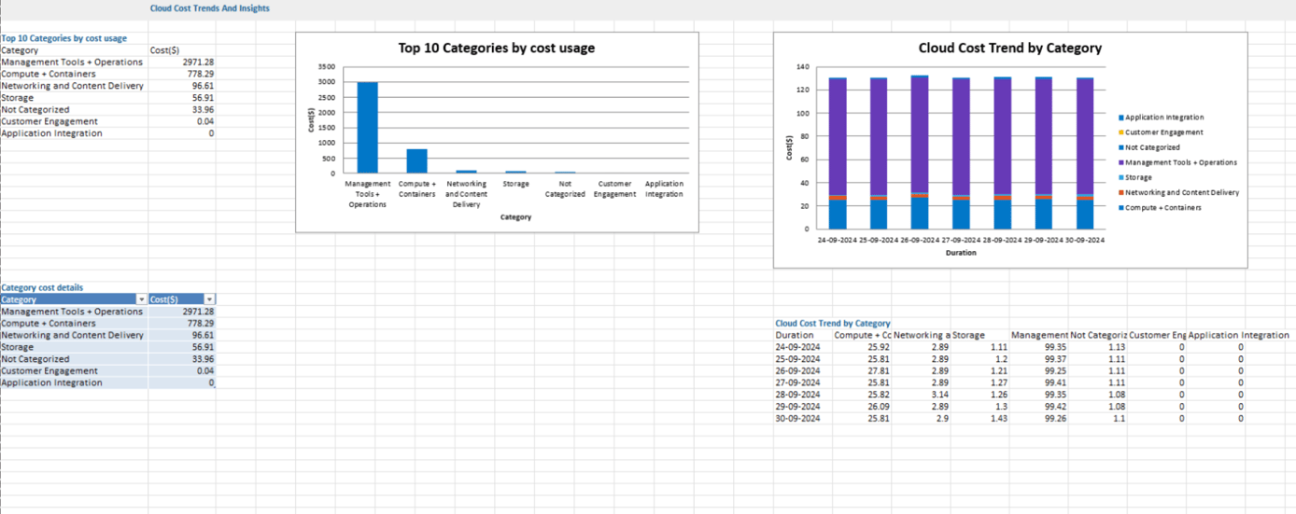
Task: Click the Management Tools + Operations legend swatch
Action: coord(1121,162)
